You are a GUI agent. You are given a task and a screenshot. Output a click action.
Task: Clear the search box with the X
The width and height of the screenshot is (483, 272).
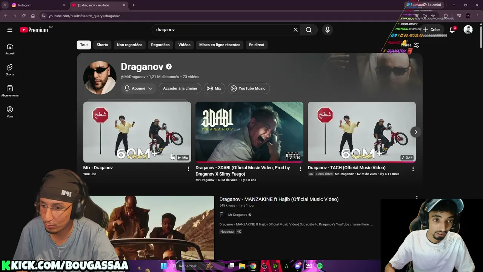[295, 30]
